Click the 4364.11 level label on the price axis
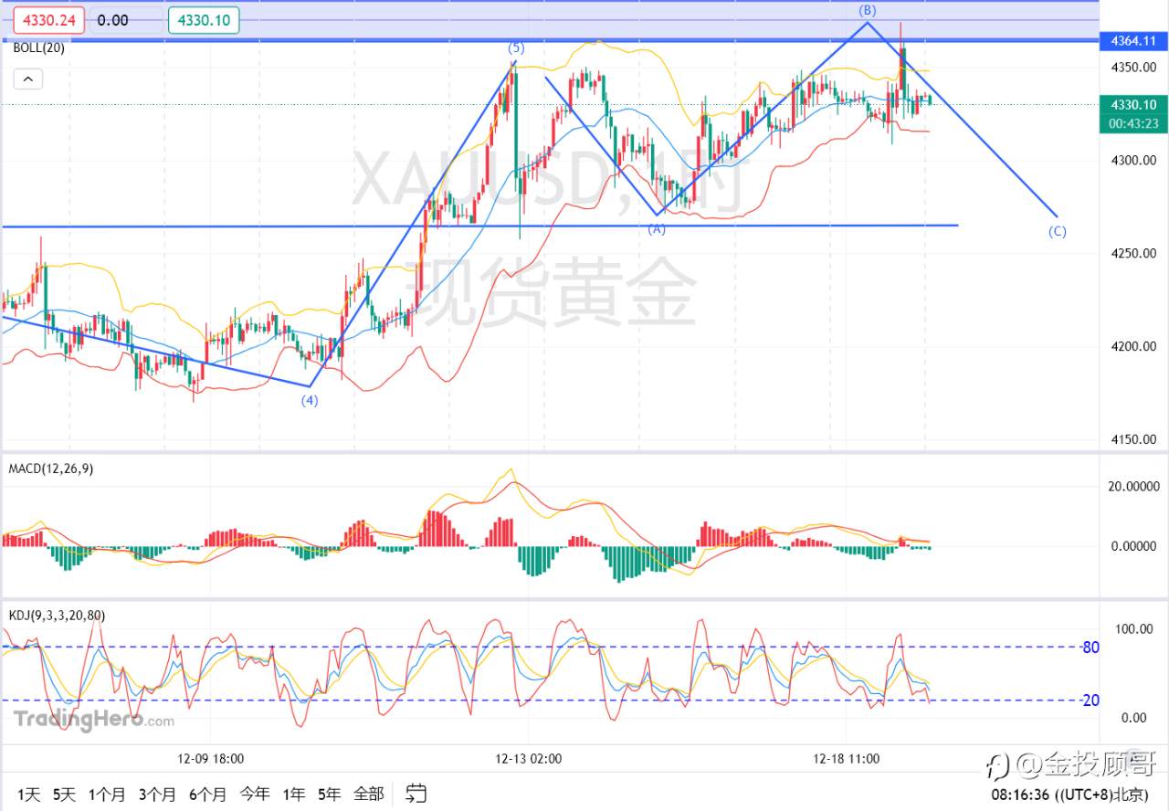Screen dimensions: 1169x811 coord(1132,41)
